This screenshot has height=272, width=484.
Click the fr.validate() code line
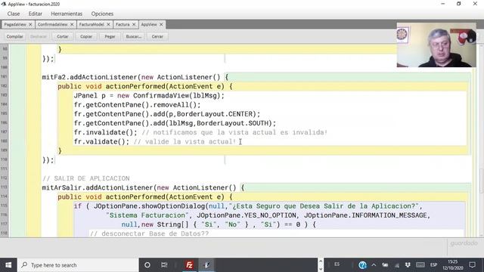click(x=155, y=141)
